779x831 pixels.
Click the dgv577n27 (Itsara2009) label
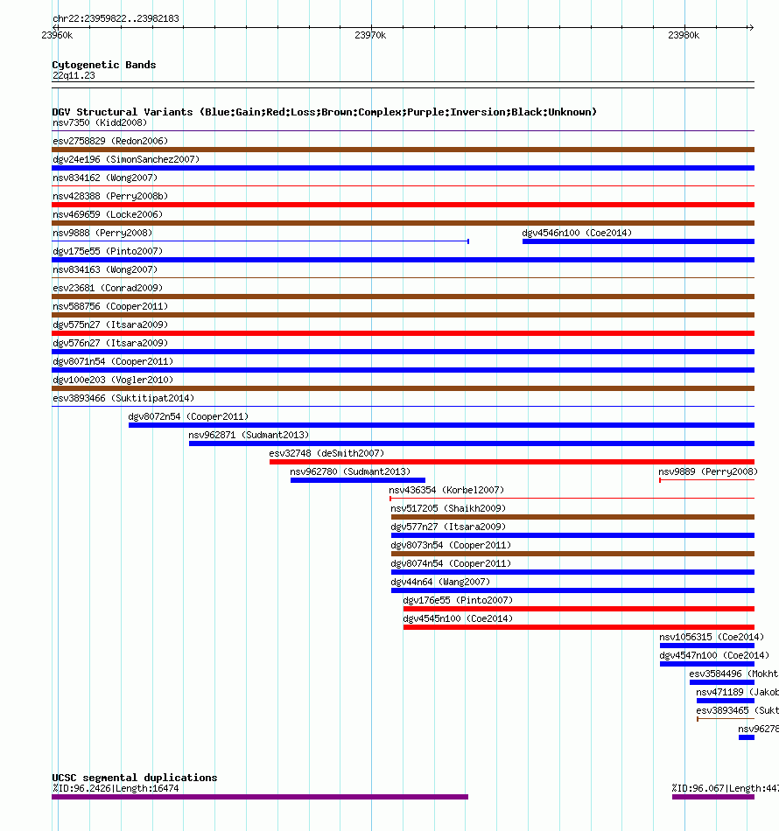[x=448, y=527]
